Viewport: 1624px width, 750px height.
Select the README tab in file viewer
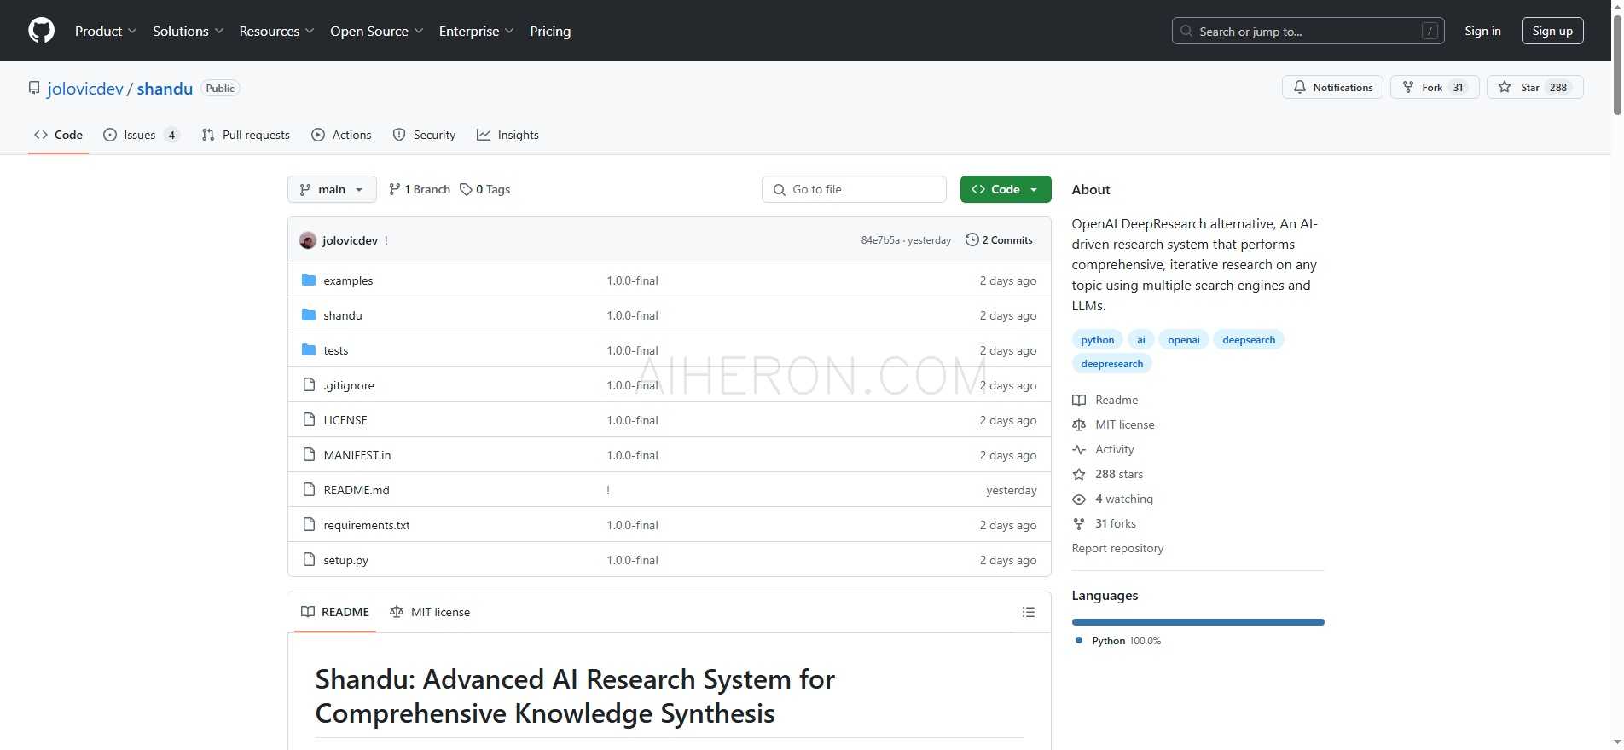335,612
